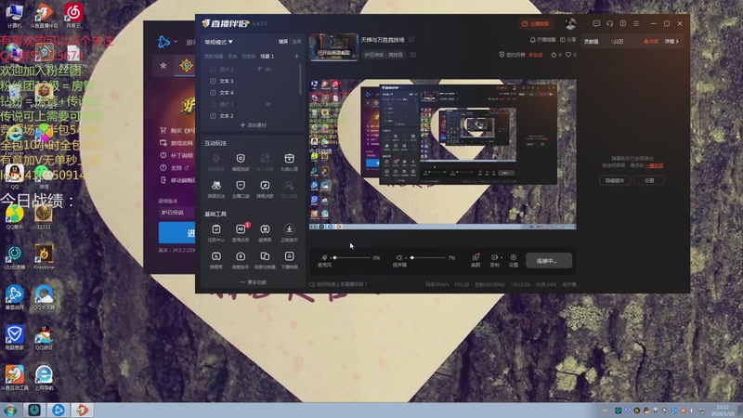743x418 pixels.
Task: Add a new scene with plus icon
Action: (296, 56)
